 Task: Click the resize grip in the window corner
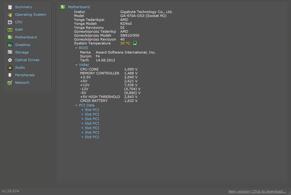tap(289, 193)
